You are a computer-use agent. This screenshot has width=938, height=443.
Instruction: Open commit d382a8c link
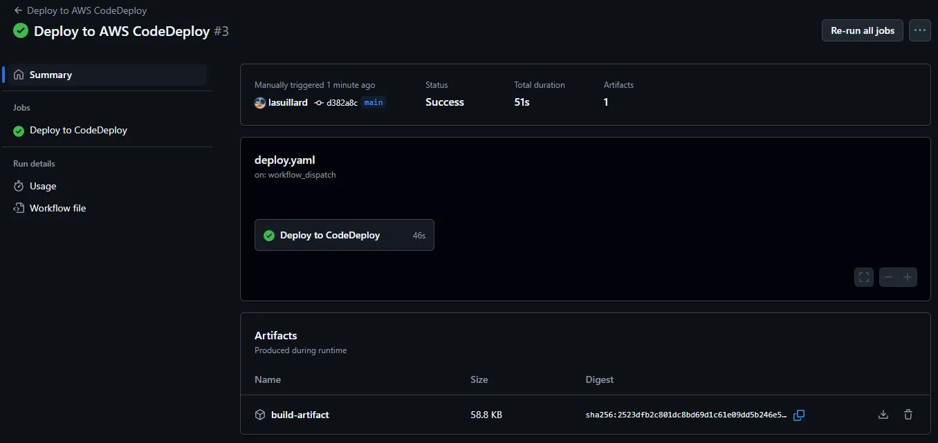point(341,102)
